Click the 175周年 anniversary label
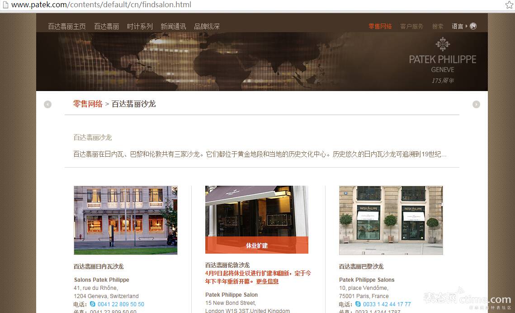 442,81
